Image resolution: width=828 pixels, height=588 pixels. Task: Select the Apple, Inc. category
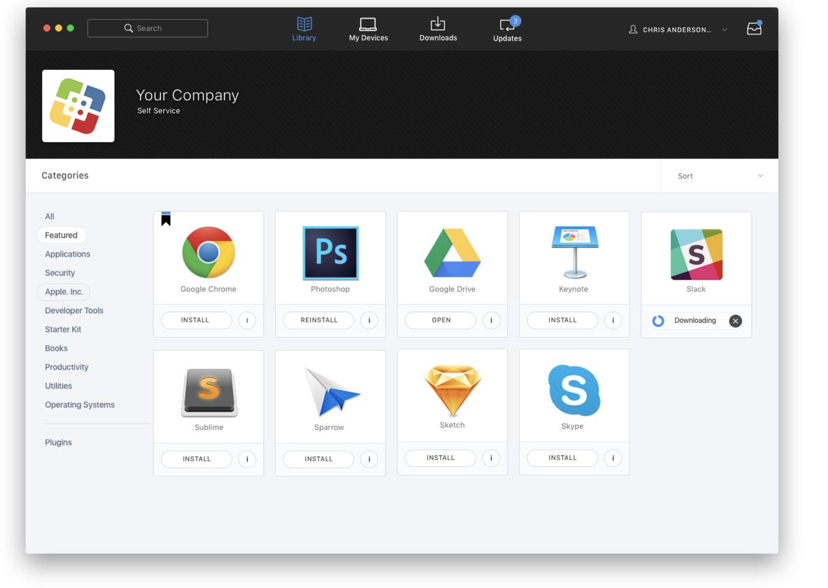click(x=64, y=292)
